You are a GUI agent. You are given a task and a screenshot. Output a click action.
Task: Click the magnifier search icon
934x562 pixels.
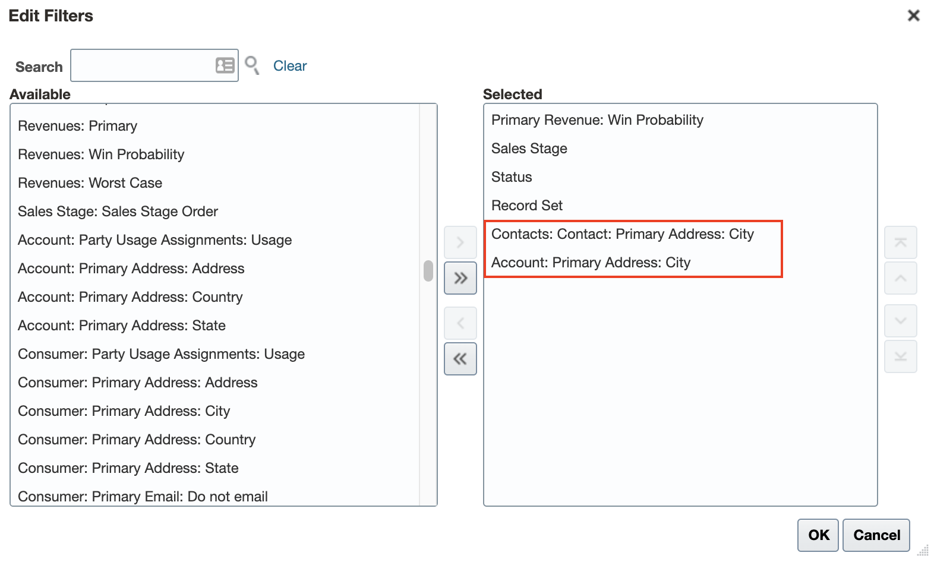(x=252, y=65)
